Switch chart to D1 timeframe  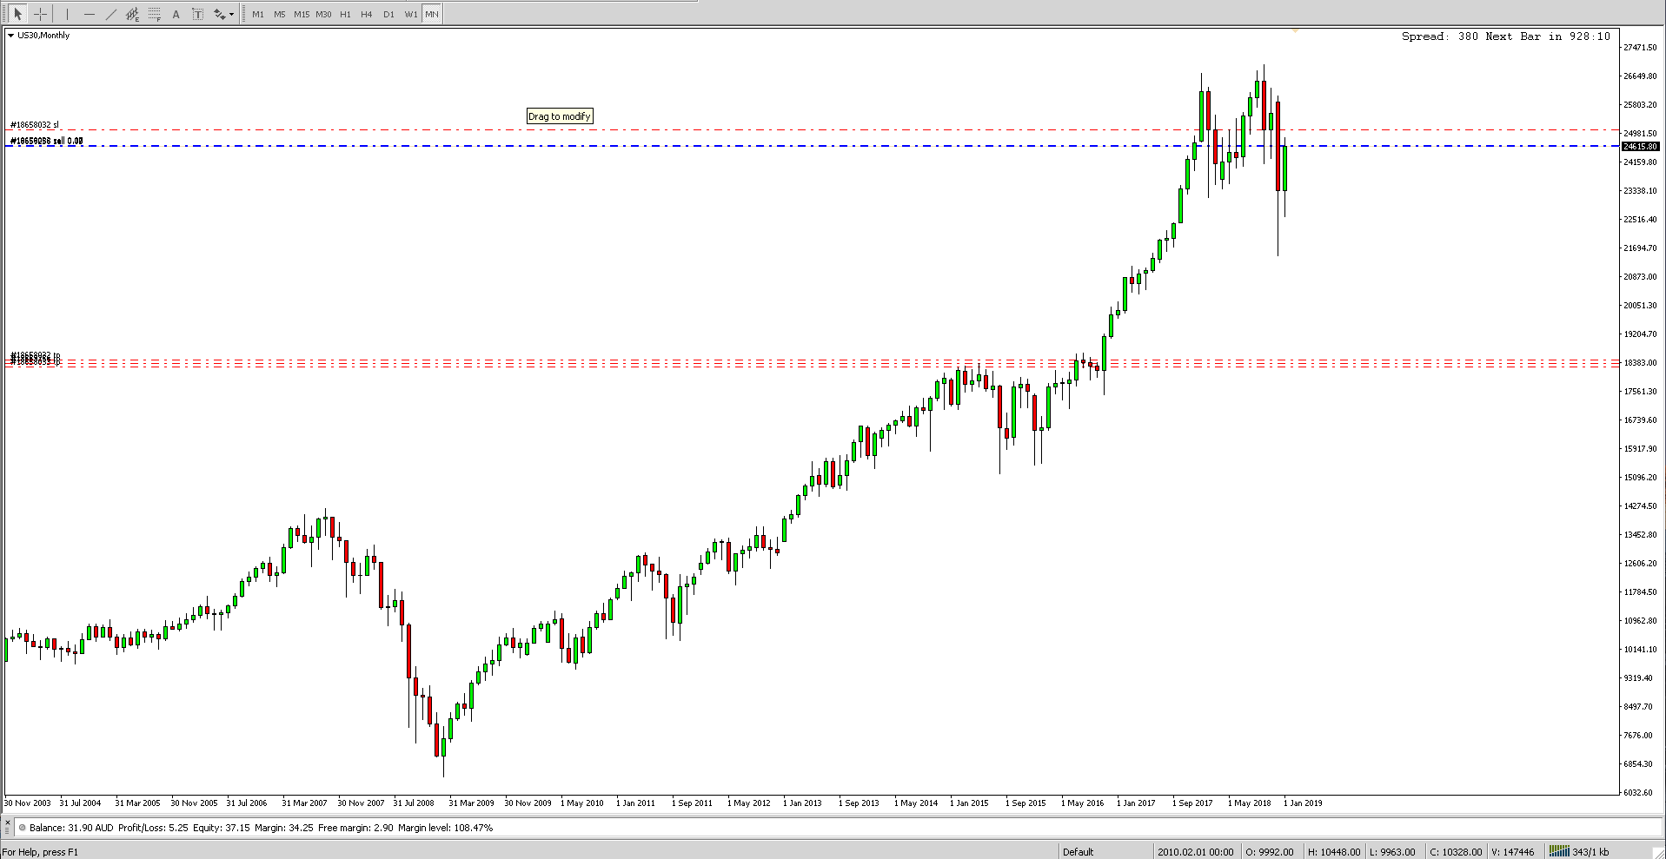click(388, 14)
